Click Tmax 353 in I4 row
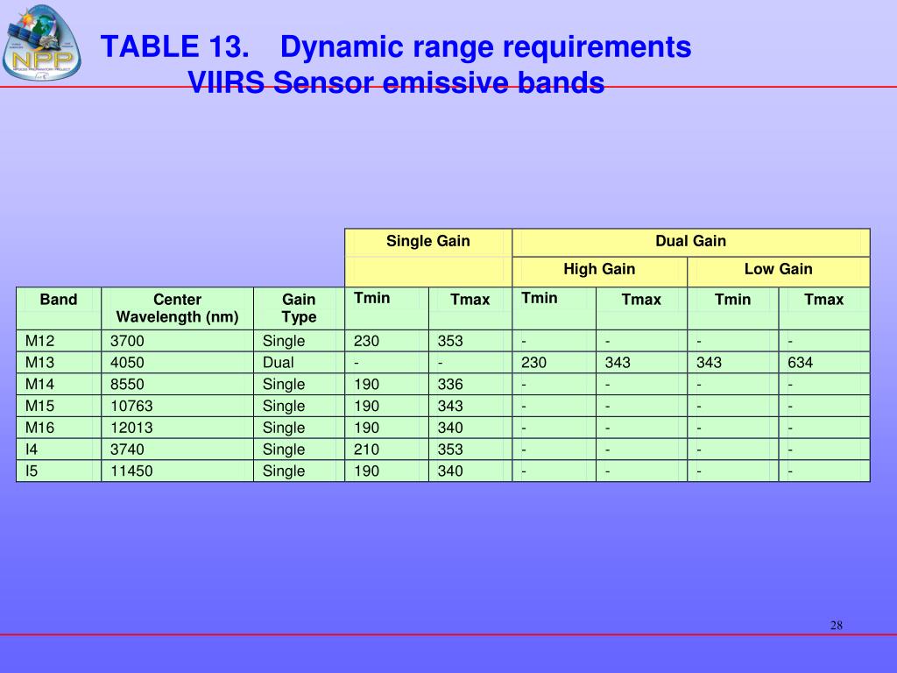The width and height of the screenshot is (897, 673). (x=450, y=450)
